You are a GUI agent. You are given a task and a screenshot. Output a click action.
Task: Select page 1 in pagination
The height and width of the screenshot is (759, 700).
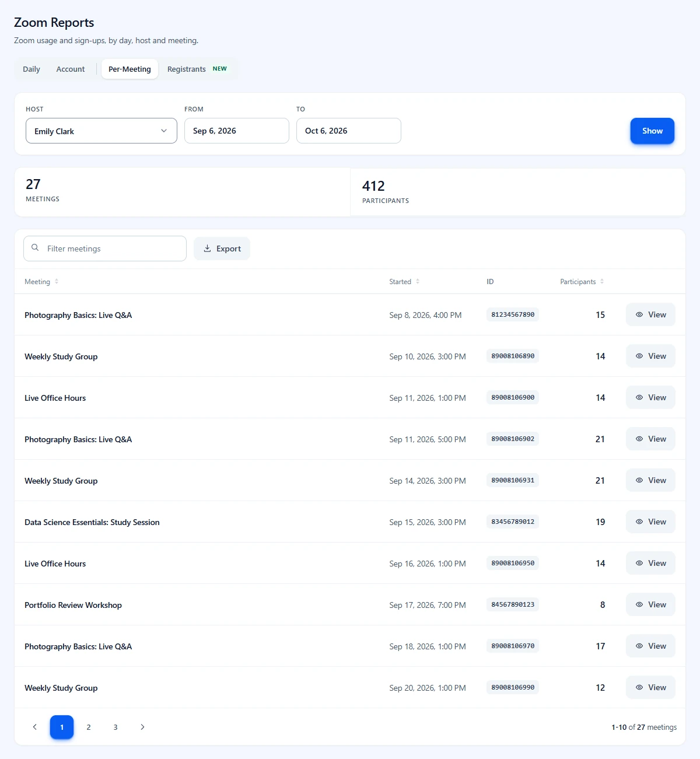tap(62, 727)
